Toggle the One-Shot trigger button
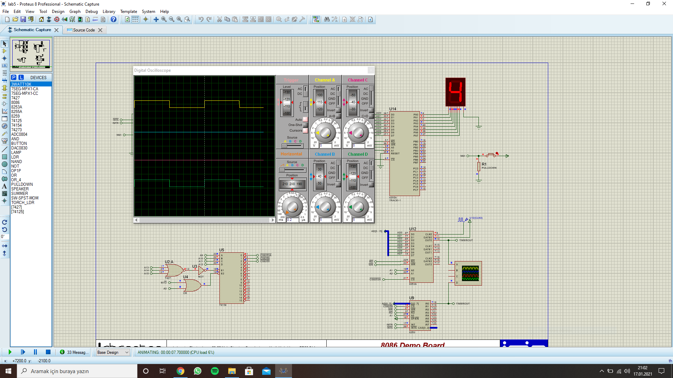 (305, 125)
